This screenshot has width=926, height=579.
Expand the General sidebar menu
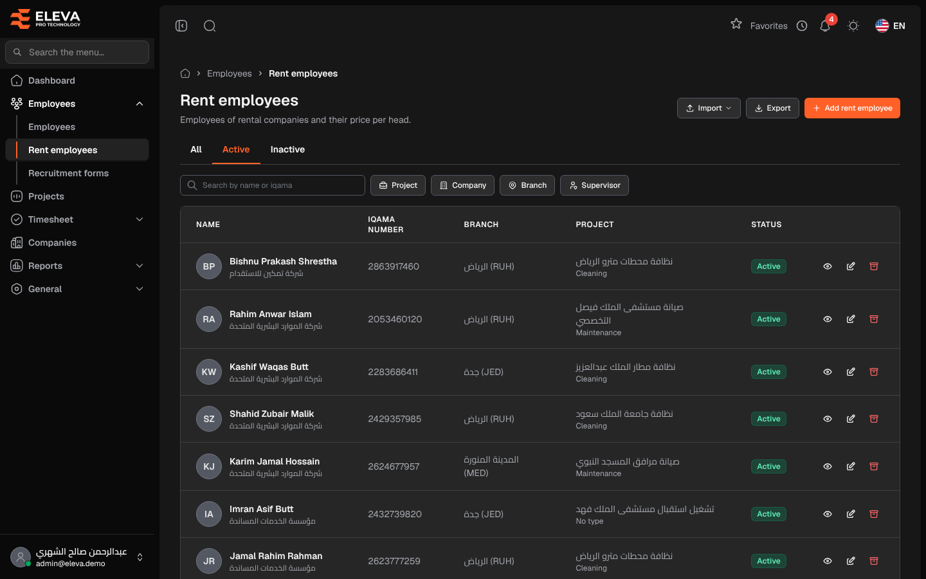click(x=77, y=289)
